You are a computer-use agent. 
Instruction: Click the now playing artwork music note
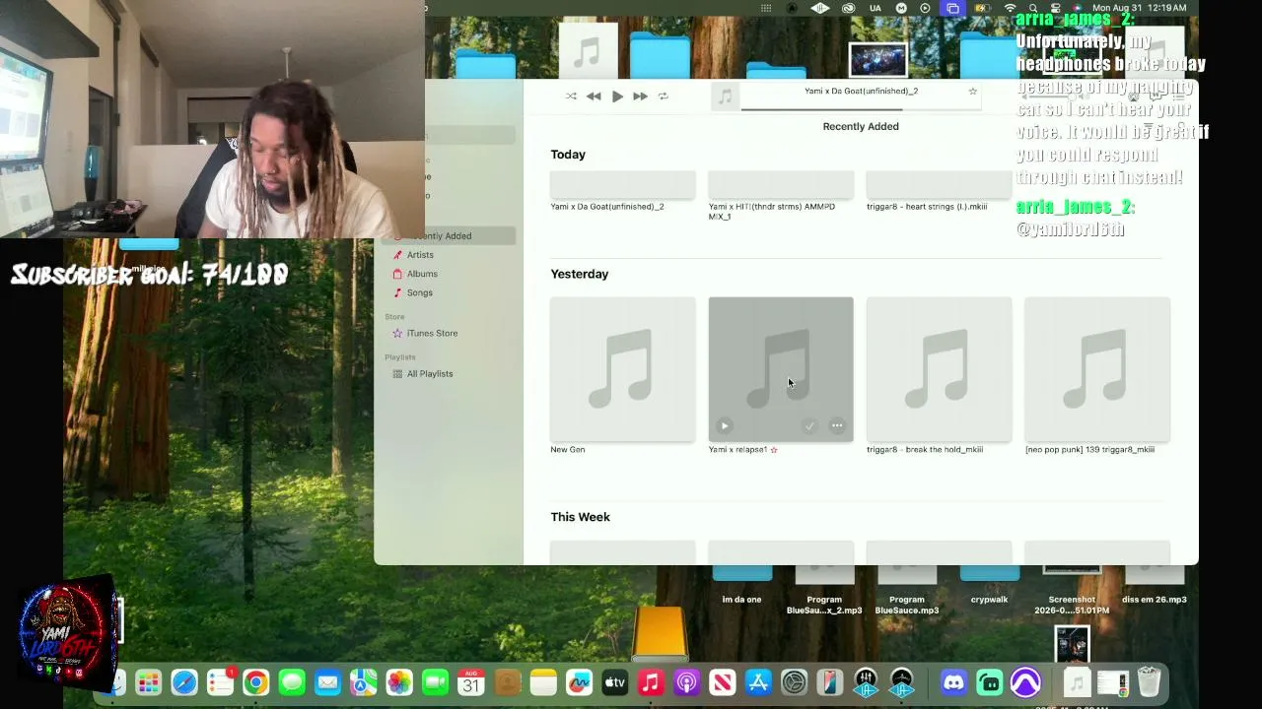(725, 97)
